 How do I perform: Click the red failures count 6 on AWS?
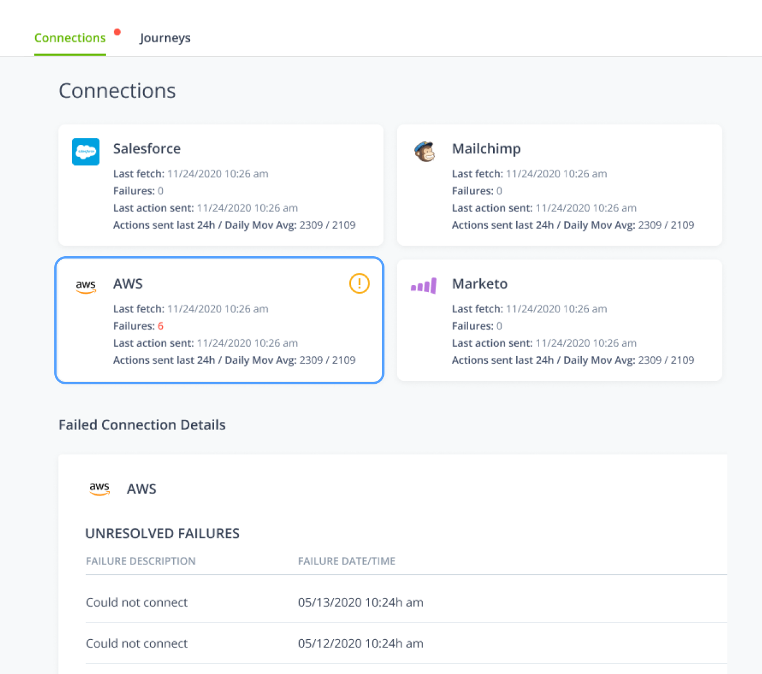click(160, 326)
